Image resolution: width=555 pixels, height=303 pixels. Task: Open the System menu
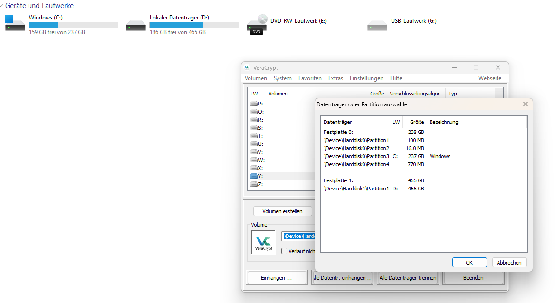click(282, 78)
